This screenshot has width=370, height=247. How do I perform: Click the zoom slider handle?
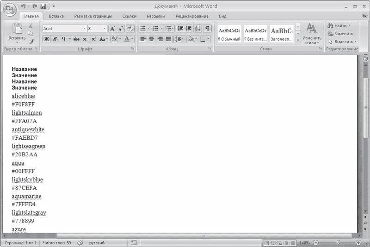coord(338,242)
